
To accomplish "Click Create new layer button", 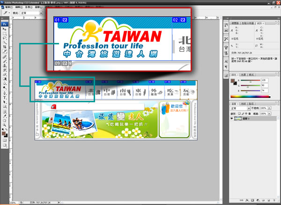I will coord(269,200).
